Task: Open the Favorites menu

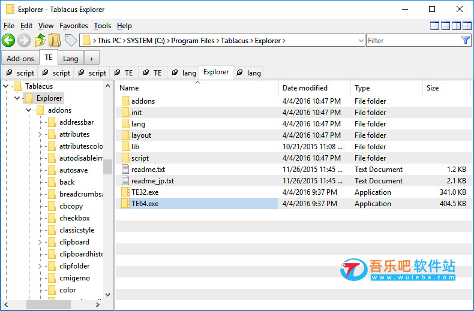Action: (73, 26)
